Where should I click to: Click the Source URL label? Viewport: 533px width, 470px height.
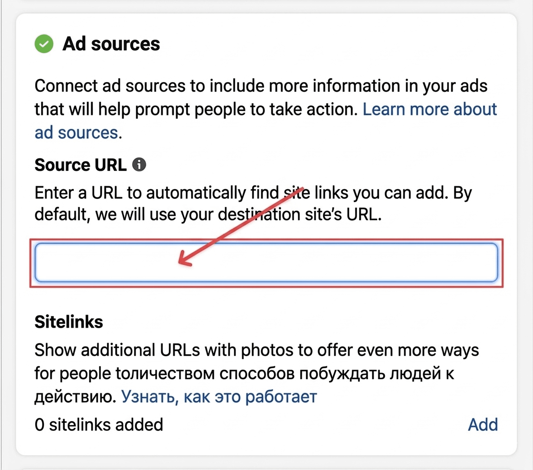(x=80, y=165)
